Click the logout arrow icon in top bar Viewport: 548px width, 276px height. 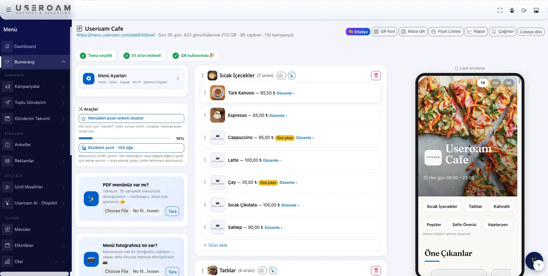524,10
